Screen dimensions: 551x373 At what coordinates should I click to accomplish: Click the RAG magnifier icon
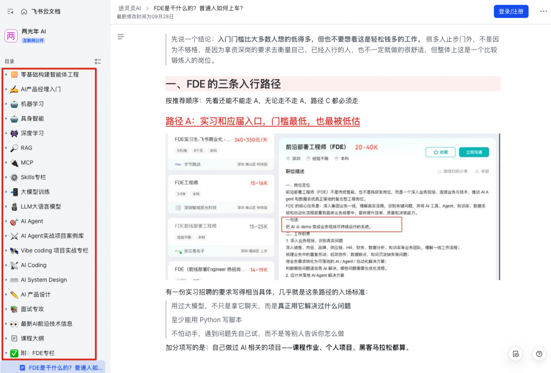click(x=14, y=148)
